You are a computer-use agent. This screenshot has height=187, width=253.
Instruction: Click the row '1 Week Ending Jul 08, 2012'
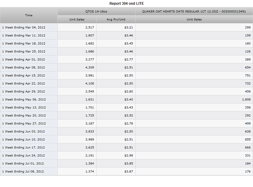tap(126, 172)
